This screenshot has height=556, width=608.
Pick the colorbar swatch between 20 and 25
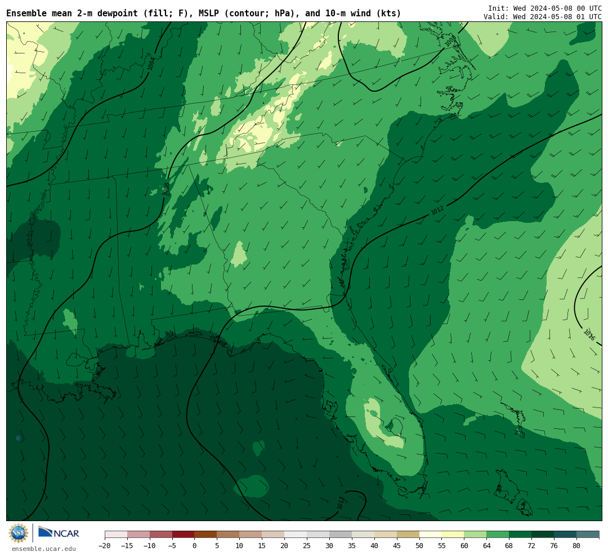(296, 535)
